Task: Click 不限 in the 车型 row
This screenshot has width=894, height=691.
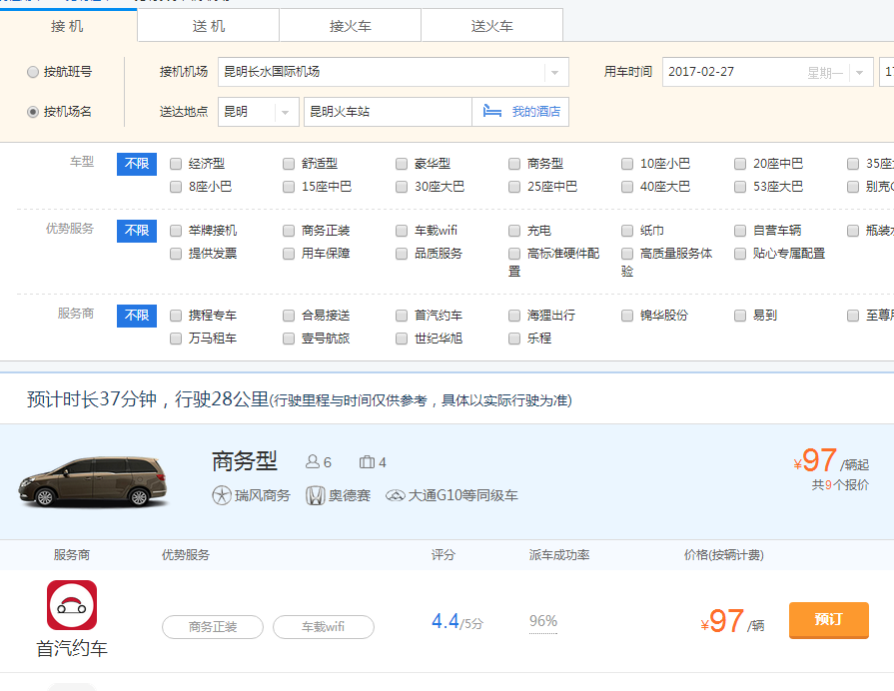Action: 137,164
